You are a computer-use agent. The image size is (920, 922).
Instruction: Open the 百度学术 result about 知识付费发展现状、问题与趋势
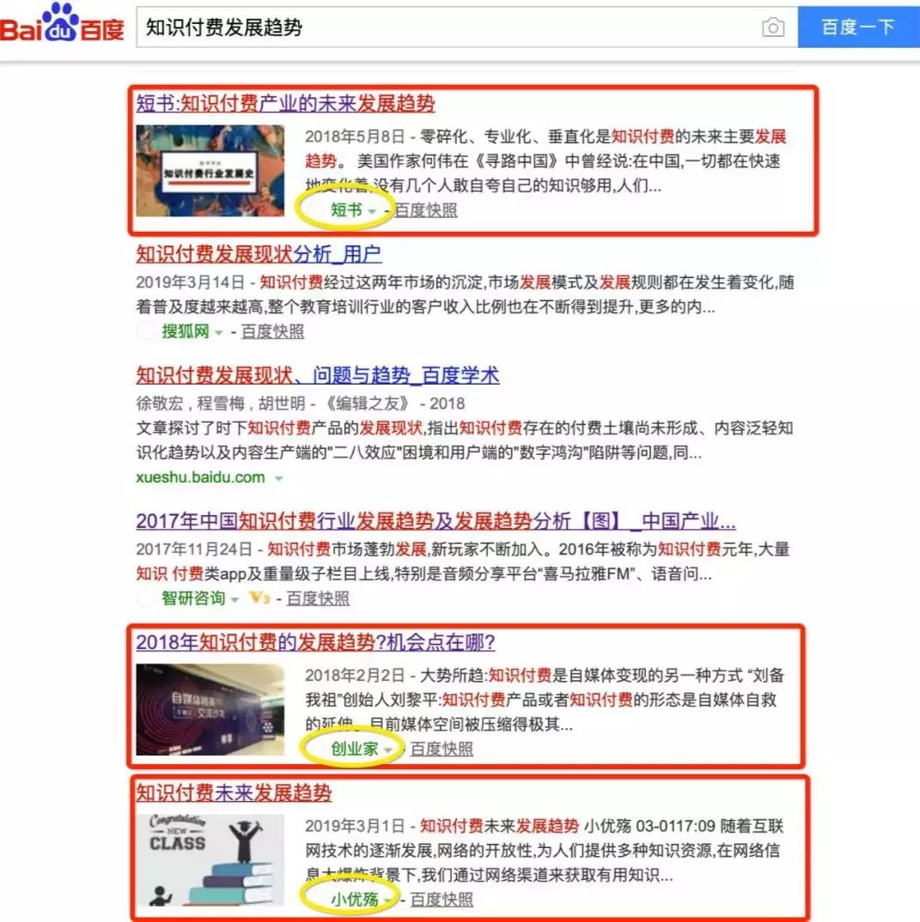click(x=316, y=374)
